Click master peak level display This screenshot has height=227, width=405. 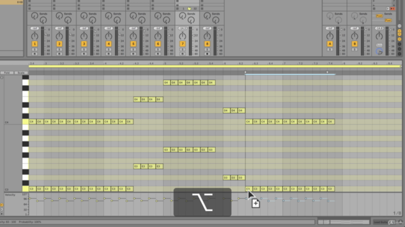point(379,28)
